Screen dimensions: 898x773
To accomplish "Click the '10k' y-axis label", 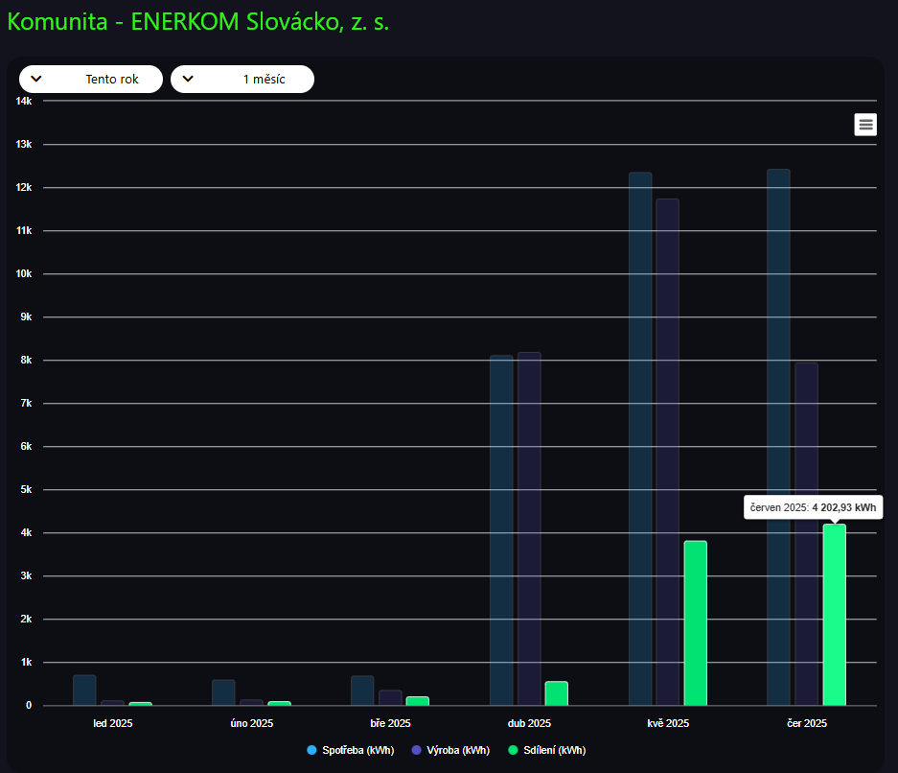I will (x=24, y=274).
